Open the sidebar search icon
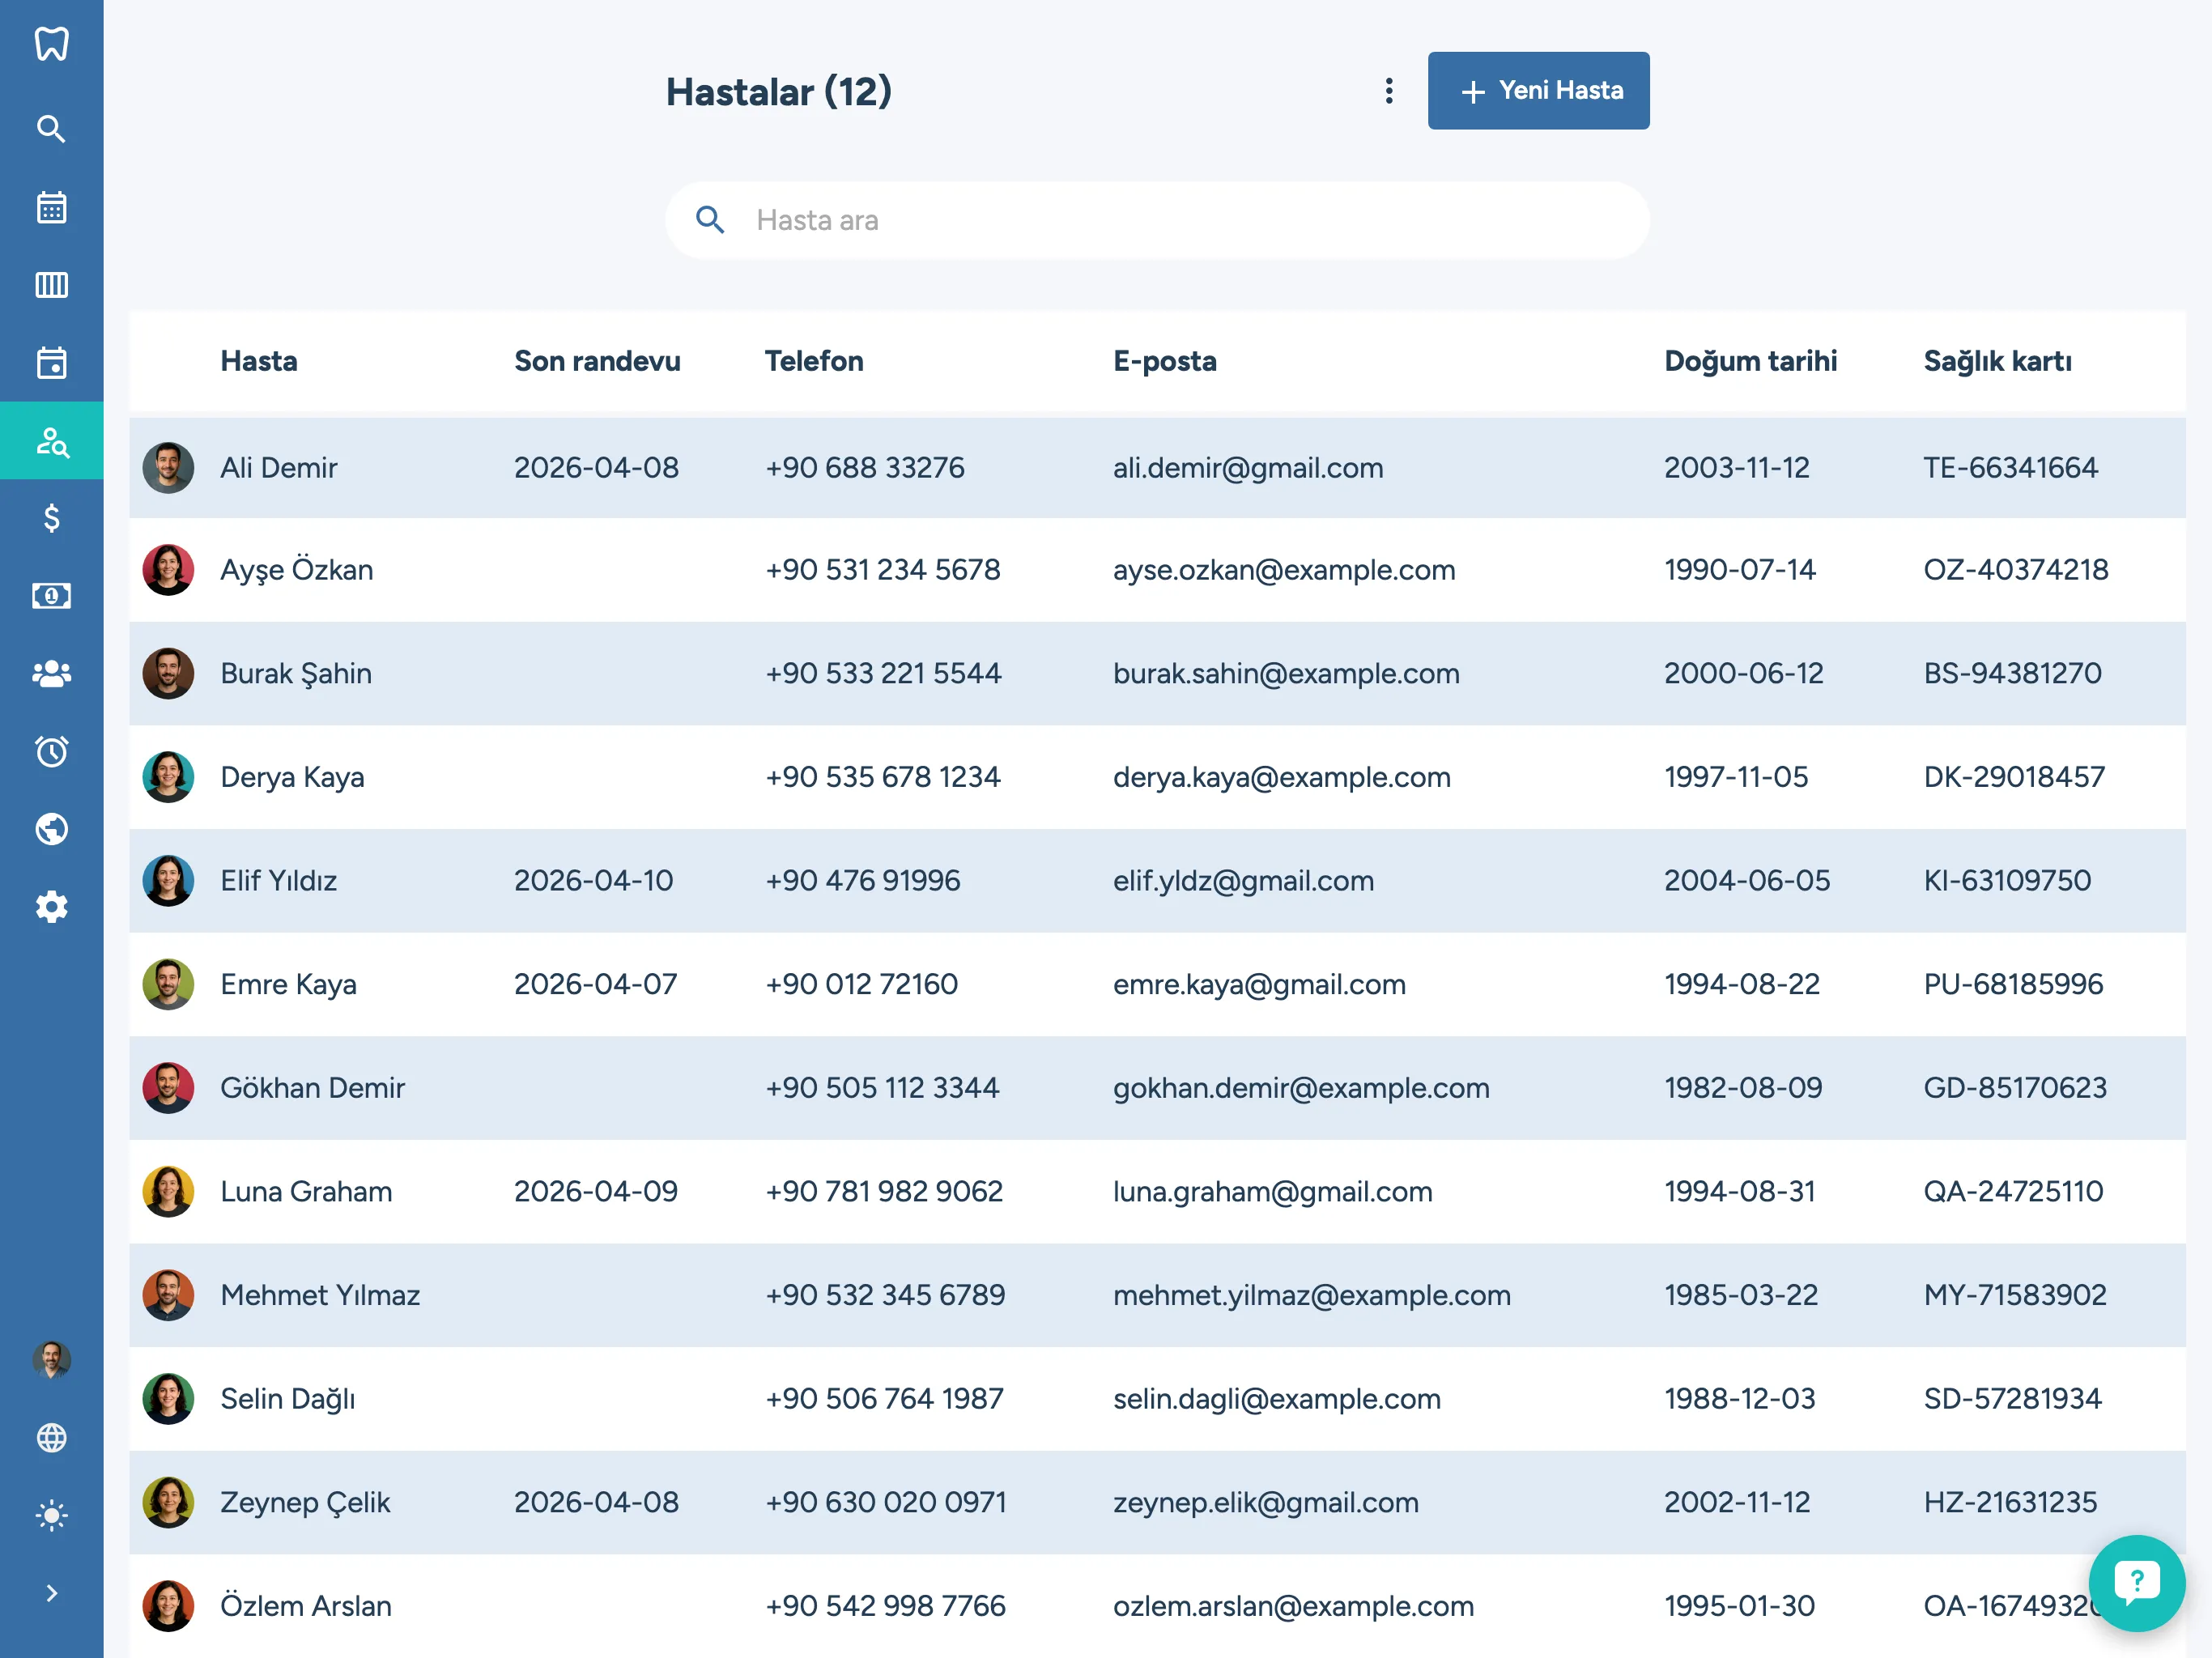2212x1658 pixels. point(51,129)
